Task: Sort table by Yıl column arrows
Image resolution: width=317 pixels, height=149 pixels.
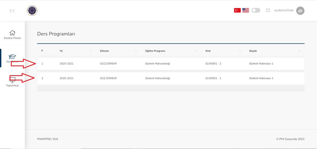Action: (91, 51)
